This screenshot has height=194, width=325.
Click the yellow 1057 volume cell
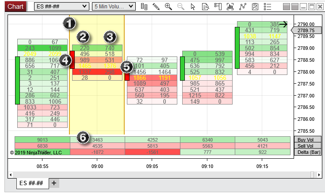coord(195,78)
